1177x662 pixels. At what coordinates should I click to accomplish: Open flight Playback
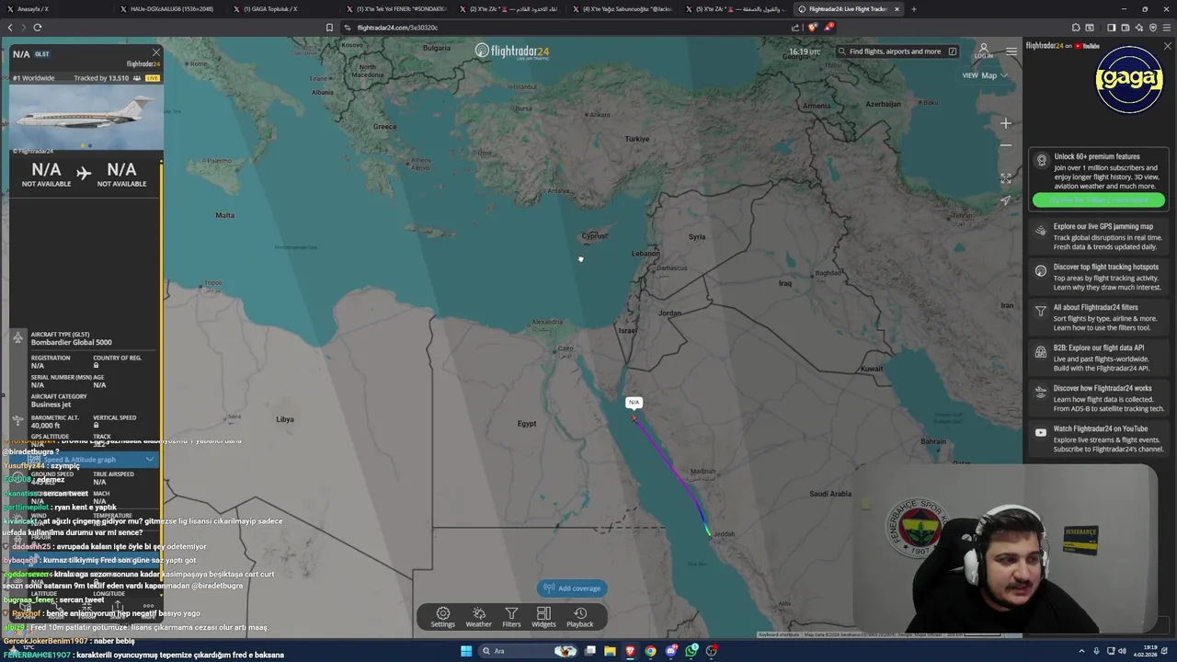(x=579, y=617)
